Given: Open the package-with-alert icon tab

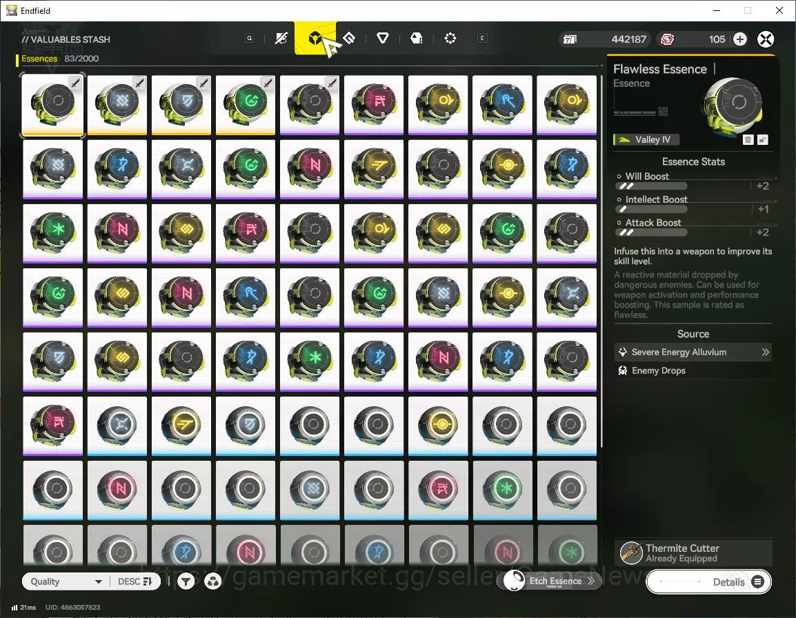Looking at the screenshot, I should (416, 38).
